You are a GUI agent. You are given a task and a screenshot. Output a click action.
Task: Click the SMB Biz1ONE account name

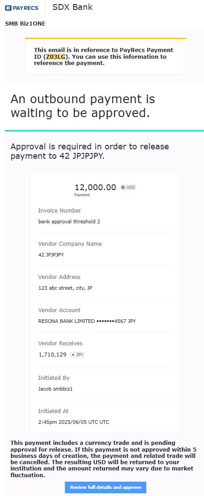(25, 23)
